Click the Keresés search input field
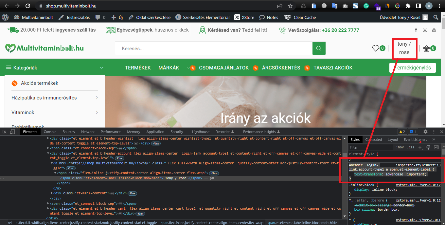Image resolution: width=445 pixels, height=225 pixels. coord(214,49)
